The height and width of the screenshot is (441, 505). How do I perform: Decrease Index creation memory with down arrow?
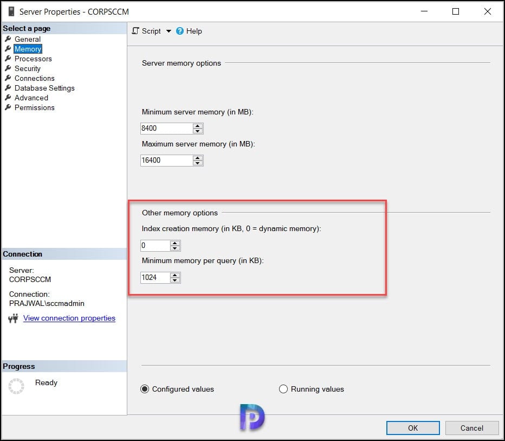175,248
